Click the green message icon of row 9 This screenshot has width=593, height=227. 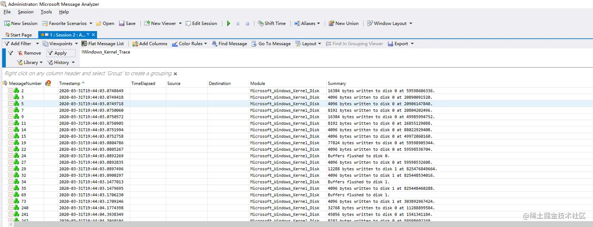pos(16,117)
